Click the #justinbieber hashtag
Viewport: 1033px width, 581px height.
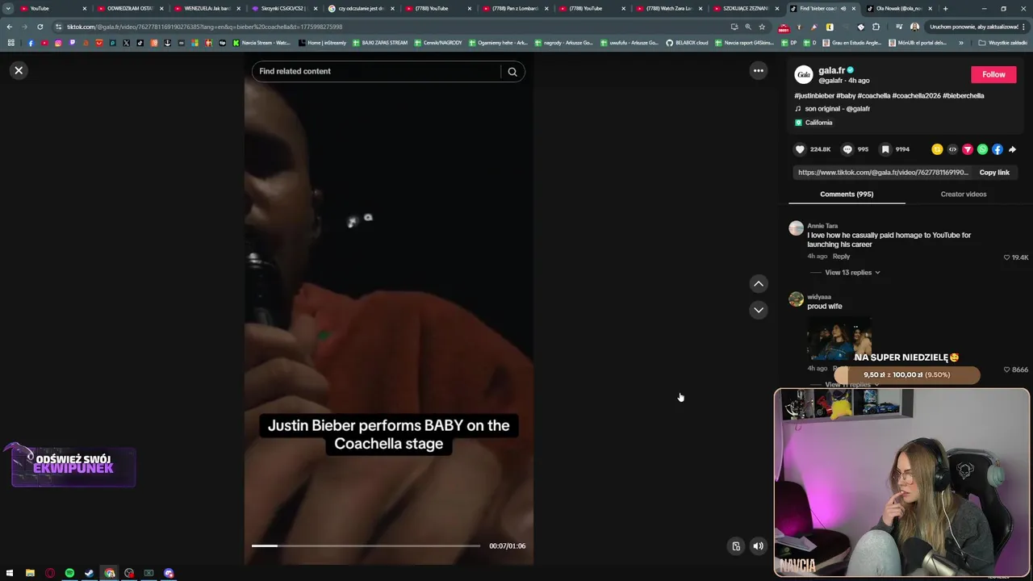814,95
